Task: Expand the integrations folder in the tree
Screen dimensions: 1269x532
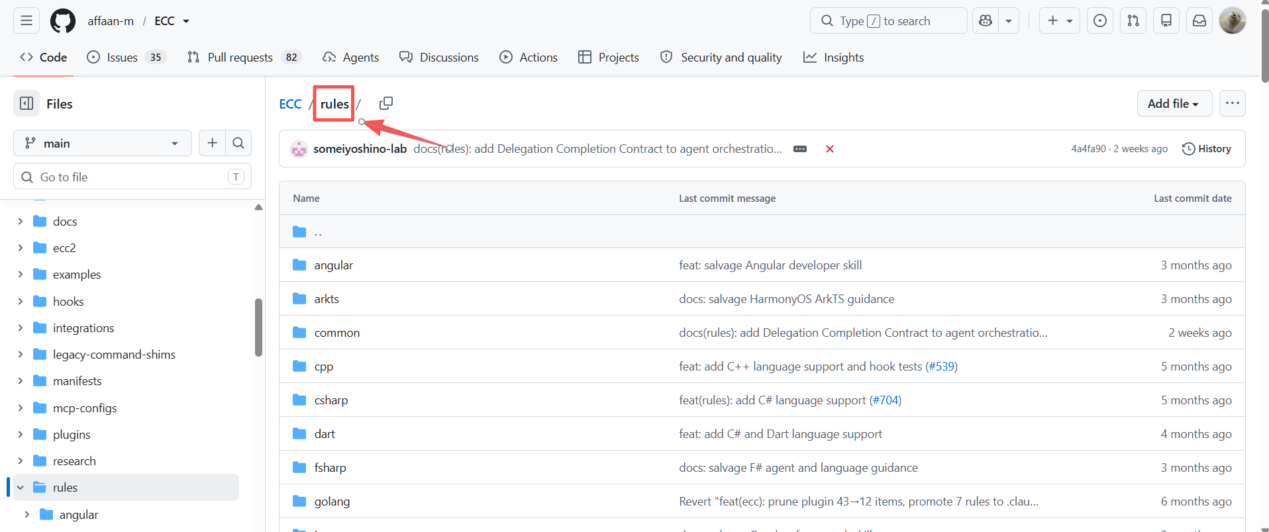Action: (x=21, y=328)
